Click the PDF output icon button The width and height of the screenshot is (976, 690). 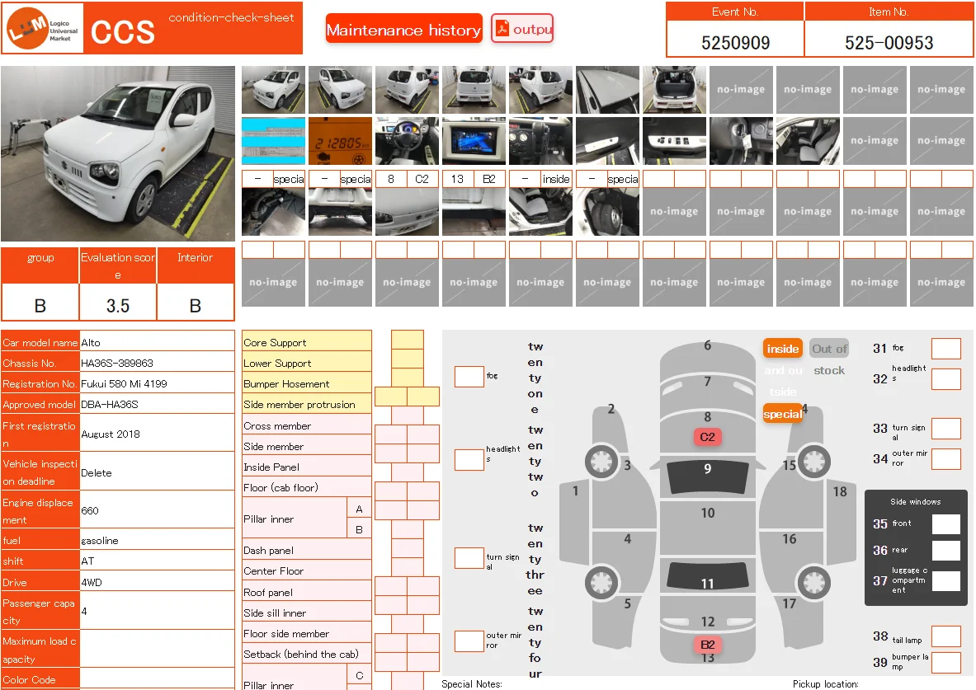(522, 29)
